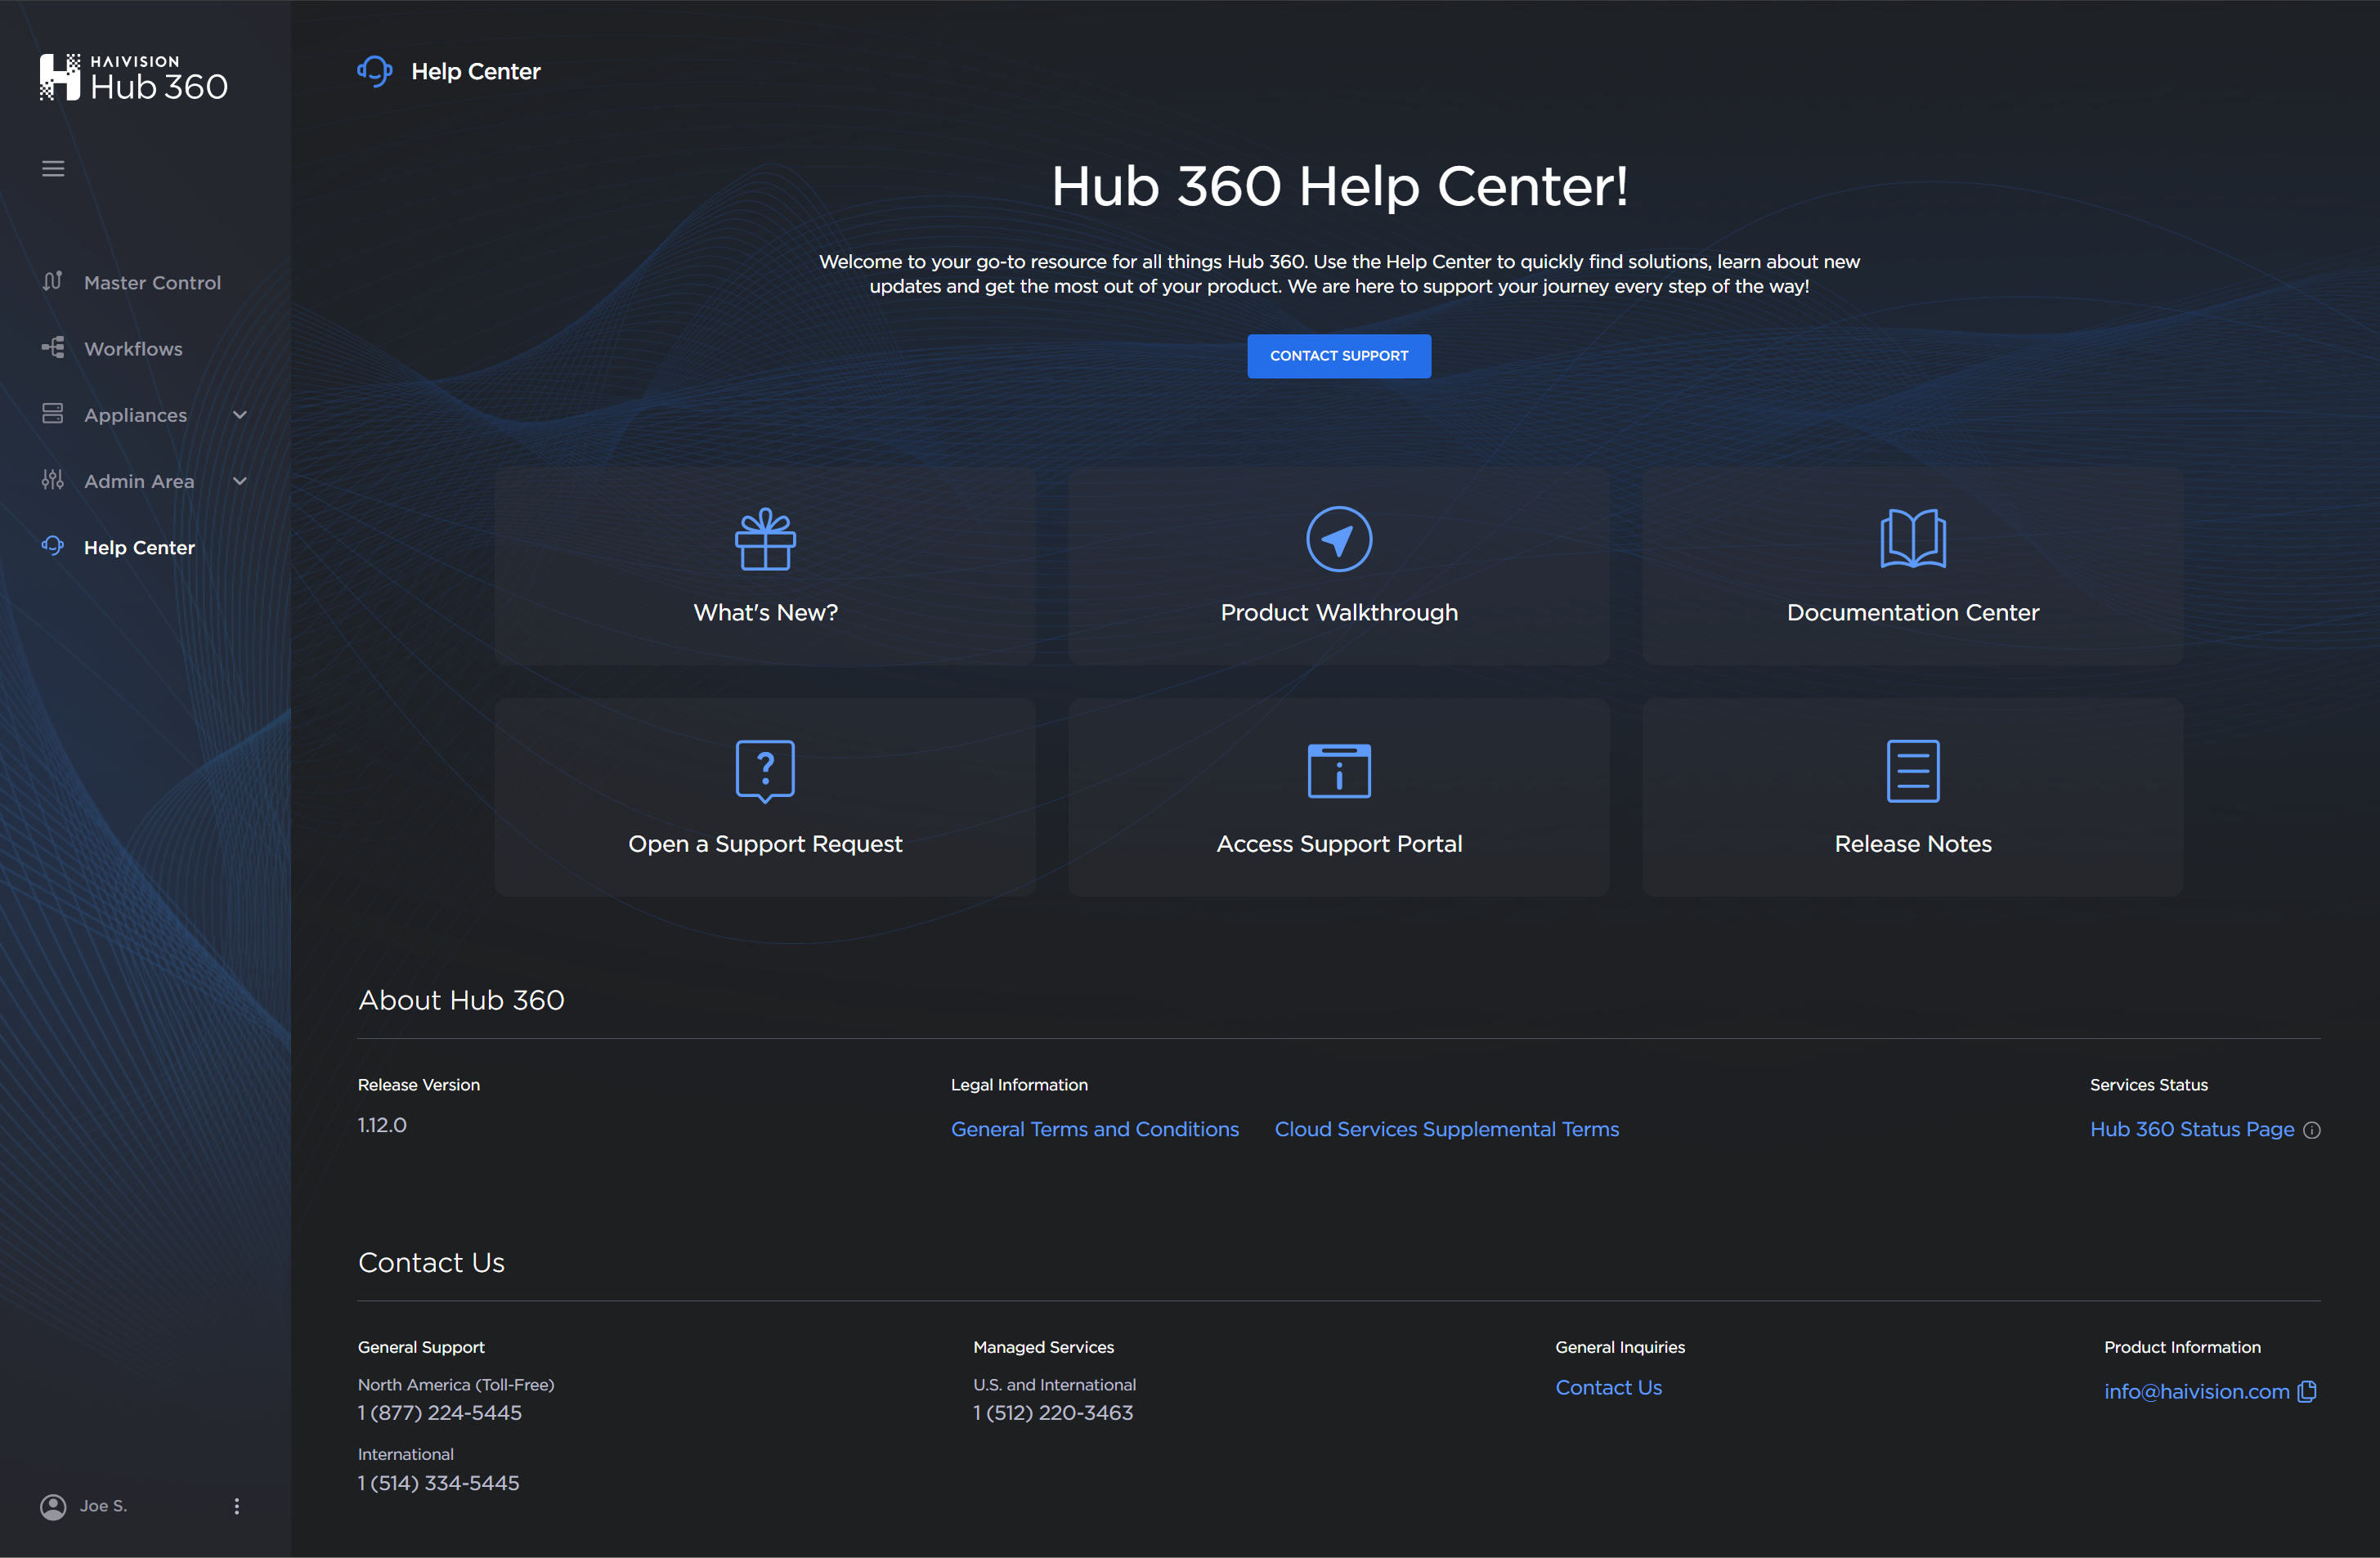Click the Release Notes card label
Image resolution: width=2380 pixels, height=1558 pixels.
(1913, 844)
